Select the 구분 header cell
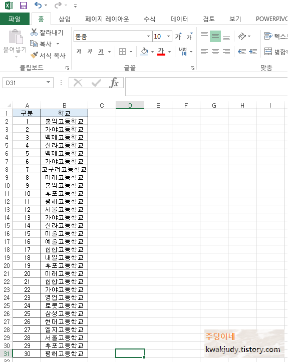The width and height of the screenshot is (288, 362). 27,113
